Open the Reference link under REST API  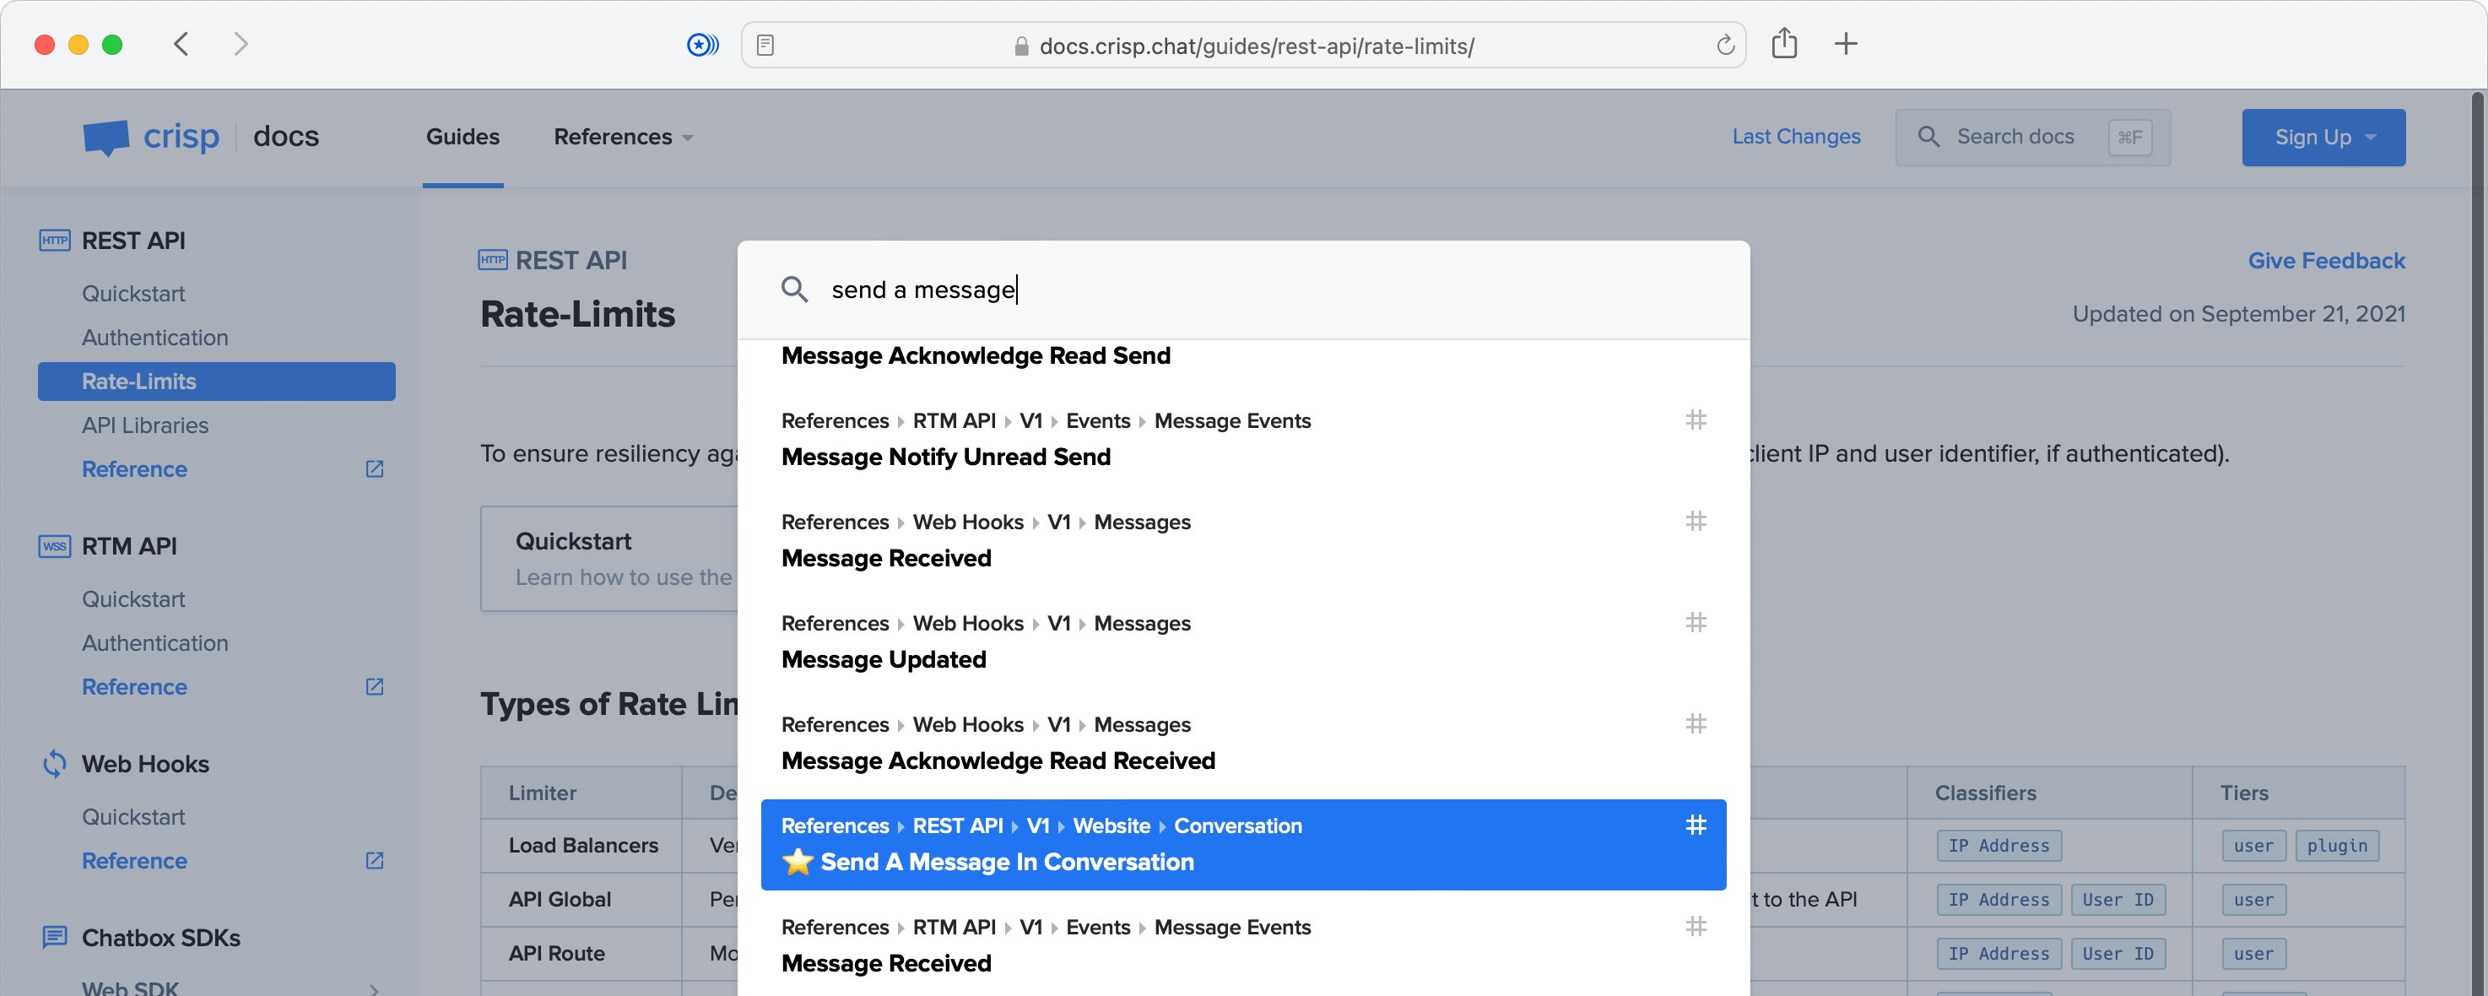134,468
